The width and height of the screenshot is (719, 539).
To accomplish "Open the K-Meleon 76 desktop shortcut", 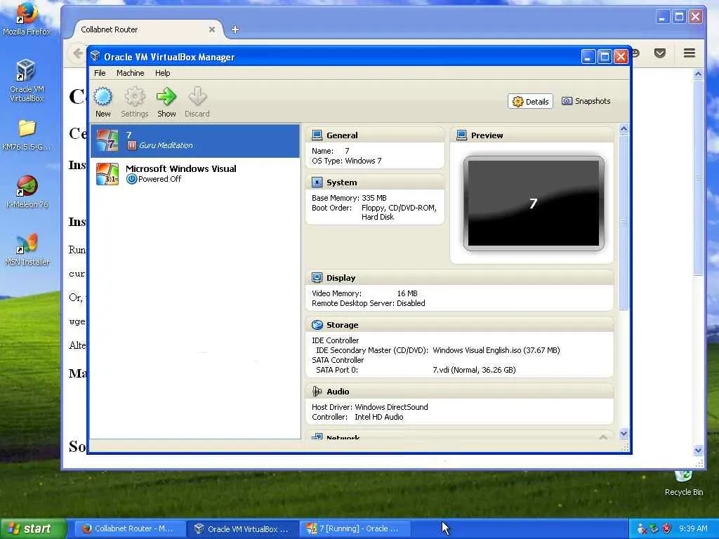I will click(27, 192).
